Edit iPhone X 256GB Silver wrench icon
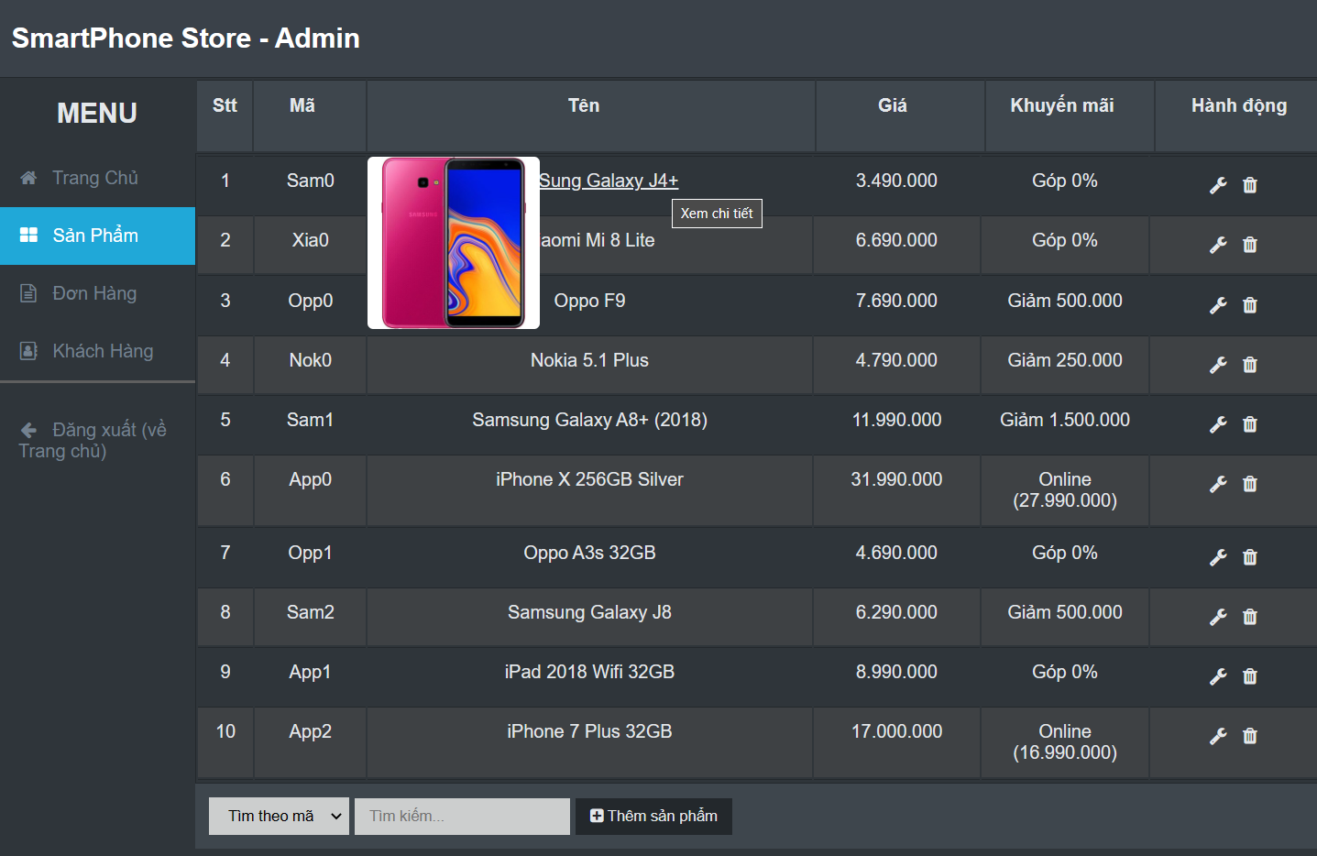1317x856 pixels. tap(1218, 484)
